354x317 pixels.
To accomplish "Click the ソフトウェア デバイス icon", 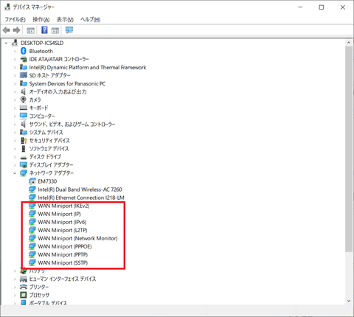I will [x=24, y=148].
